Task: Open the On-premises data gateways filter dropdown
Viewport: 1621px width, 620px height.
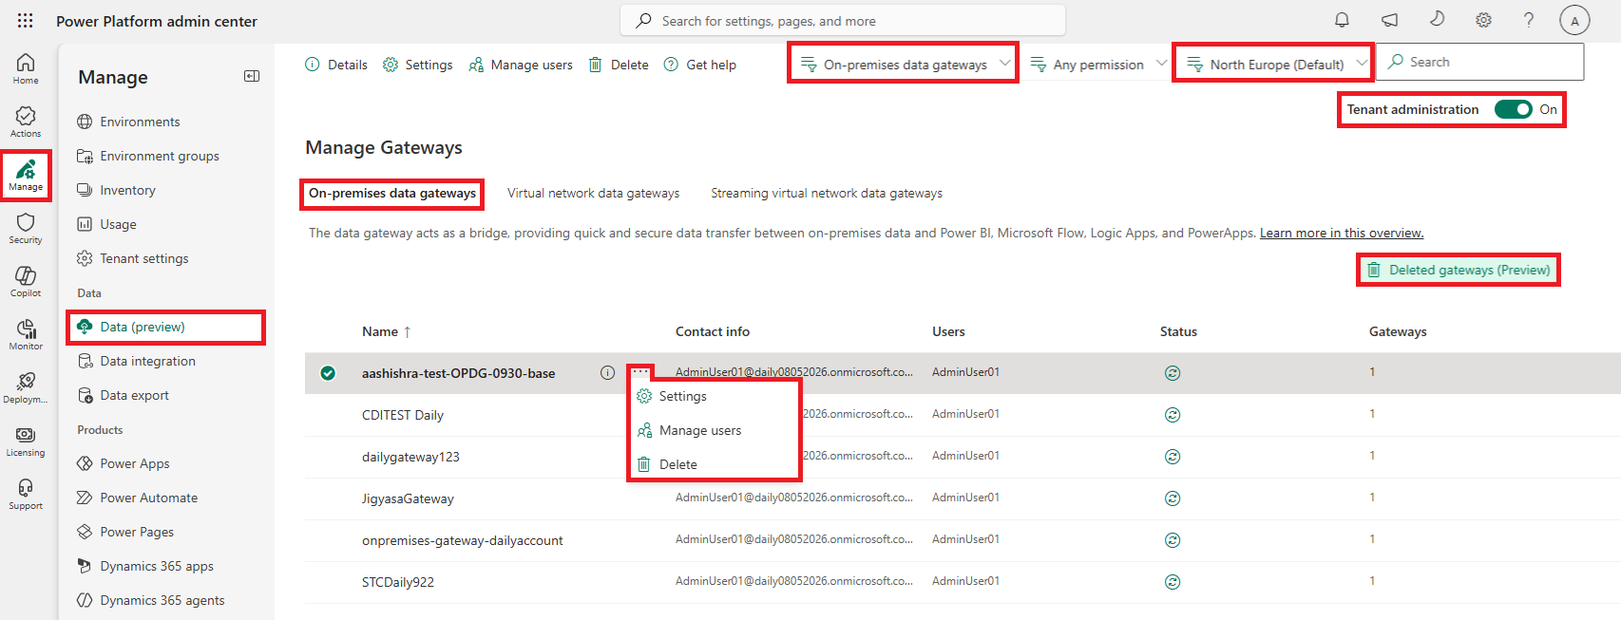Action: 905,65
